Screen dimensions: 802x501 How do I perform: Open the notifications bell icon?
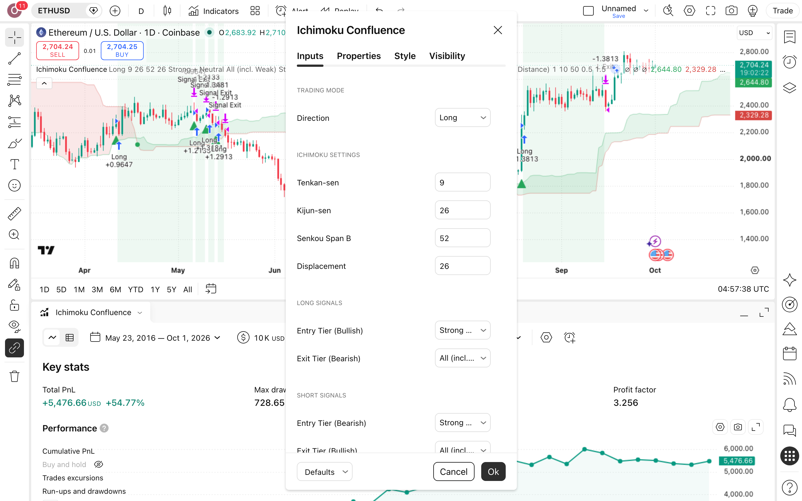point(789,405)
